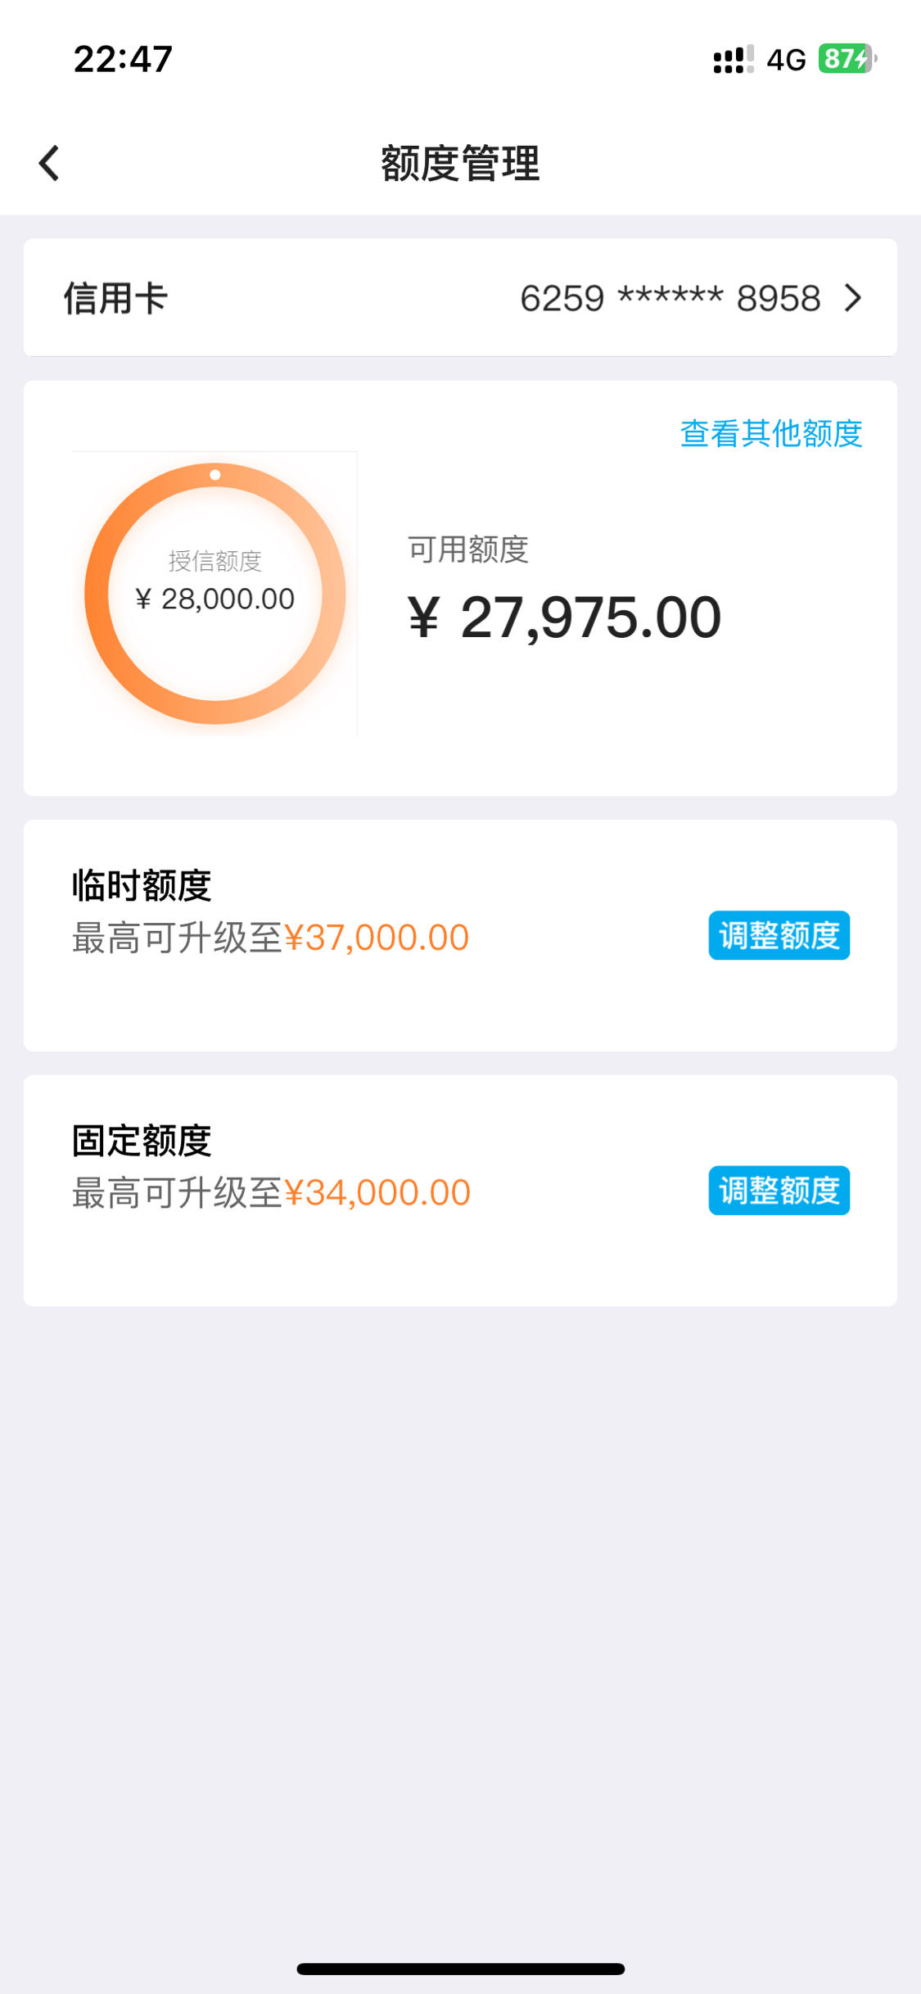
Task: Select the credit card number 6259 ****** 8958
Action: click(670, 298)
